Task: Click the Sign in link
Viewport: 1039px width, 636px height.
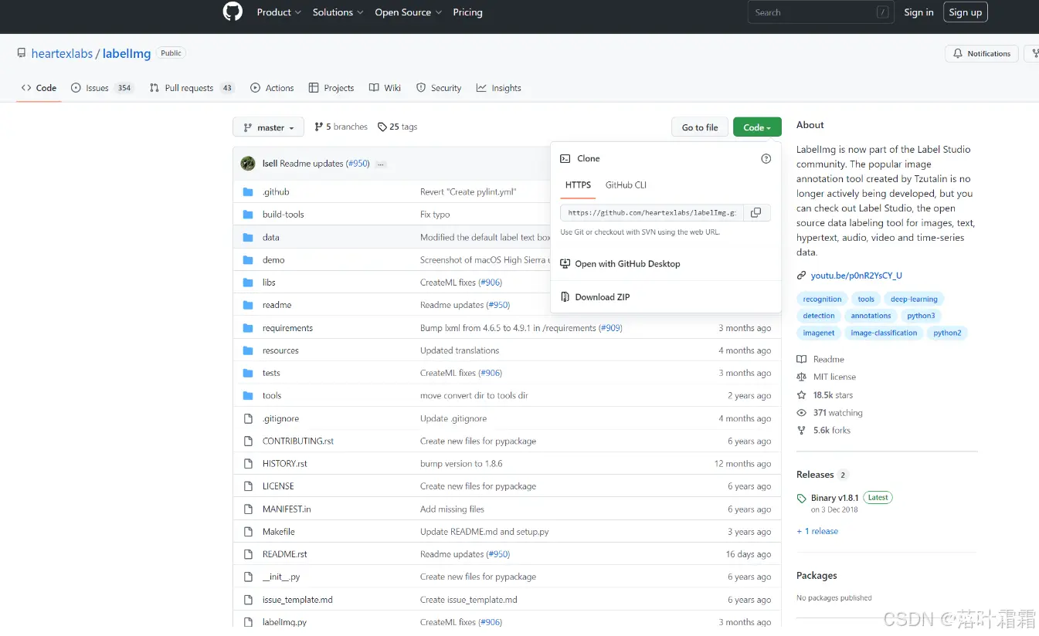Action: click(x=918, y=12)
